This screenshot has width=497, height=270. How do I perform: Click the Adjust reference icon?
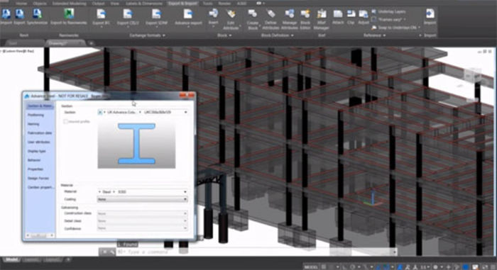pyautogui.click(x=364, y=13)
